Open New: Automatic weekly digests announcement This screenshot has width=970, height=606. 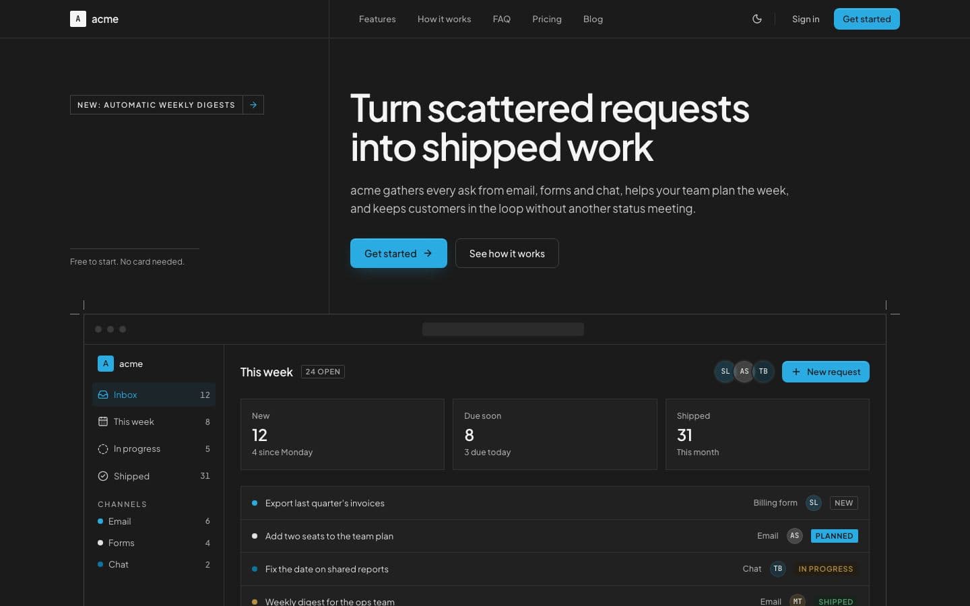pyautogui.click(x=166, y=105)
